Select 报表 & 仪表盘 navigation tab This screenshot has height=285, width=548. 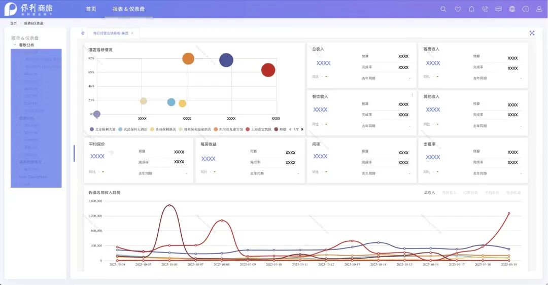(x=128, y=9)
